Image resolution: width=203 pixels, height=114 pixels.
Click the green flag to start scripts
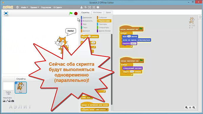point(71,13)
